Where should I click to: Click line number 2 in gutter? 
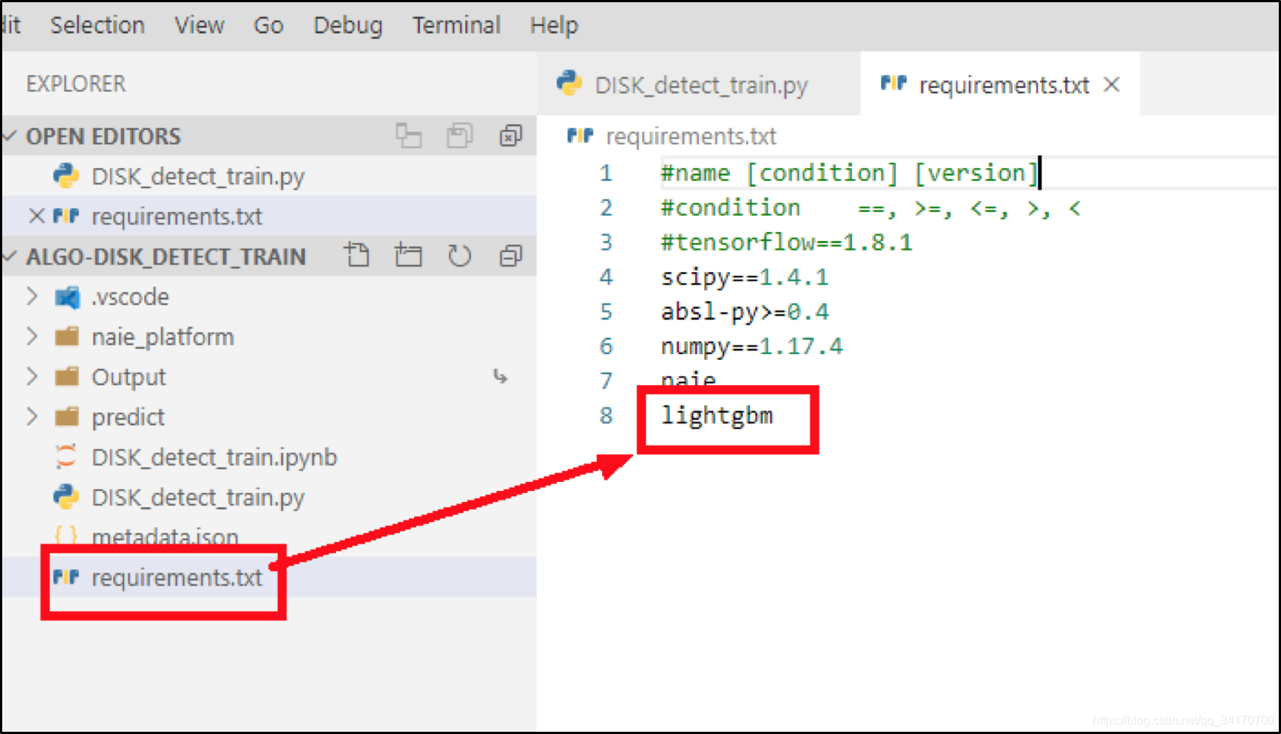(x=606, y=207)
